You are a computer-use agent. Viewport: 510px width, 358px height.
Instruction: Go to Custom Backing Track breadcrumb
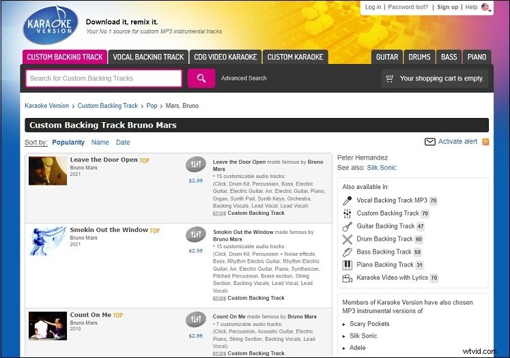pyautogui.click(x=108, y=106)
